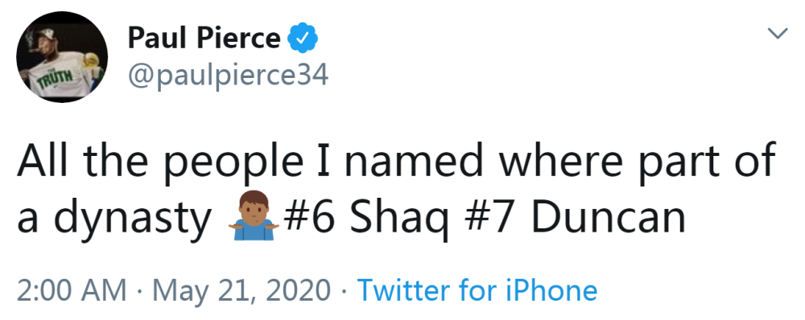Select the May 21, 2020 date

[x=242, y=291]
